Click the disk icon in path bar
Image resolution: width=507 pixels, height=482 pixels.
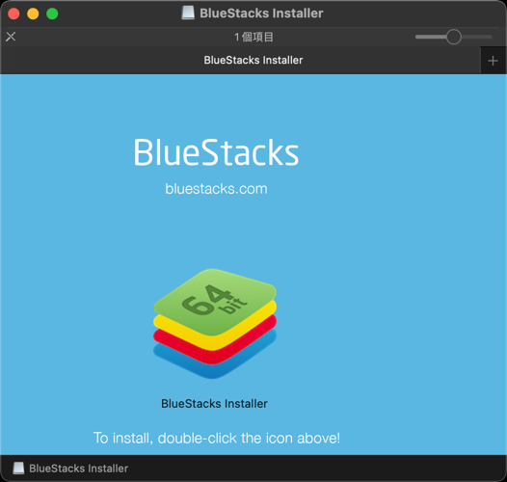18,469
